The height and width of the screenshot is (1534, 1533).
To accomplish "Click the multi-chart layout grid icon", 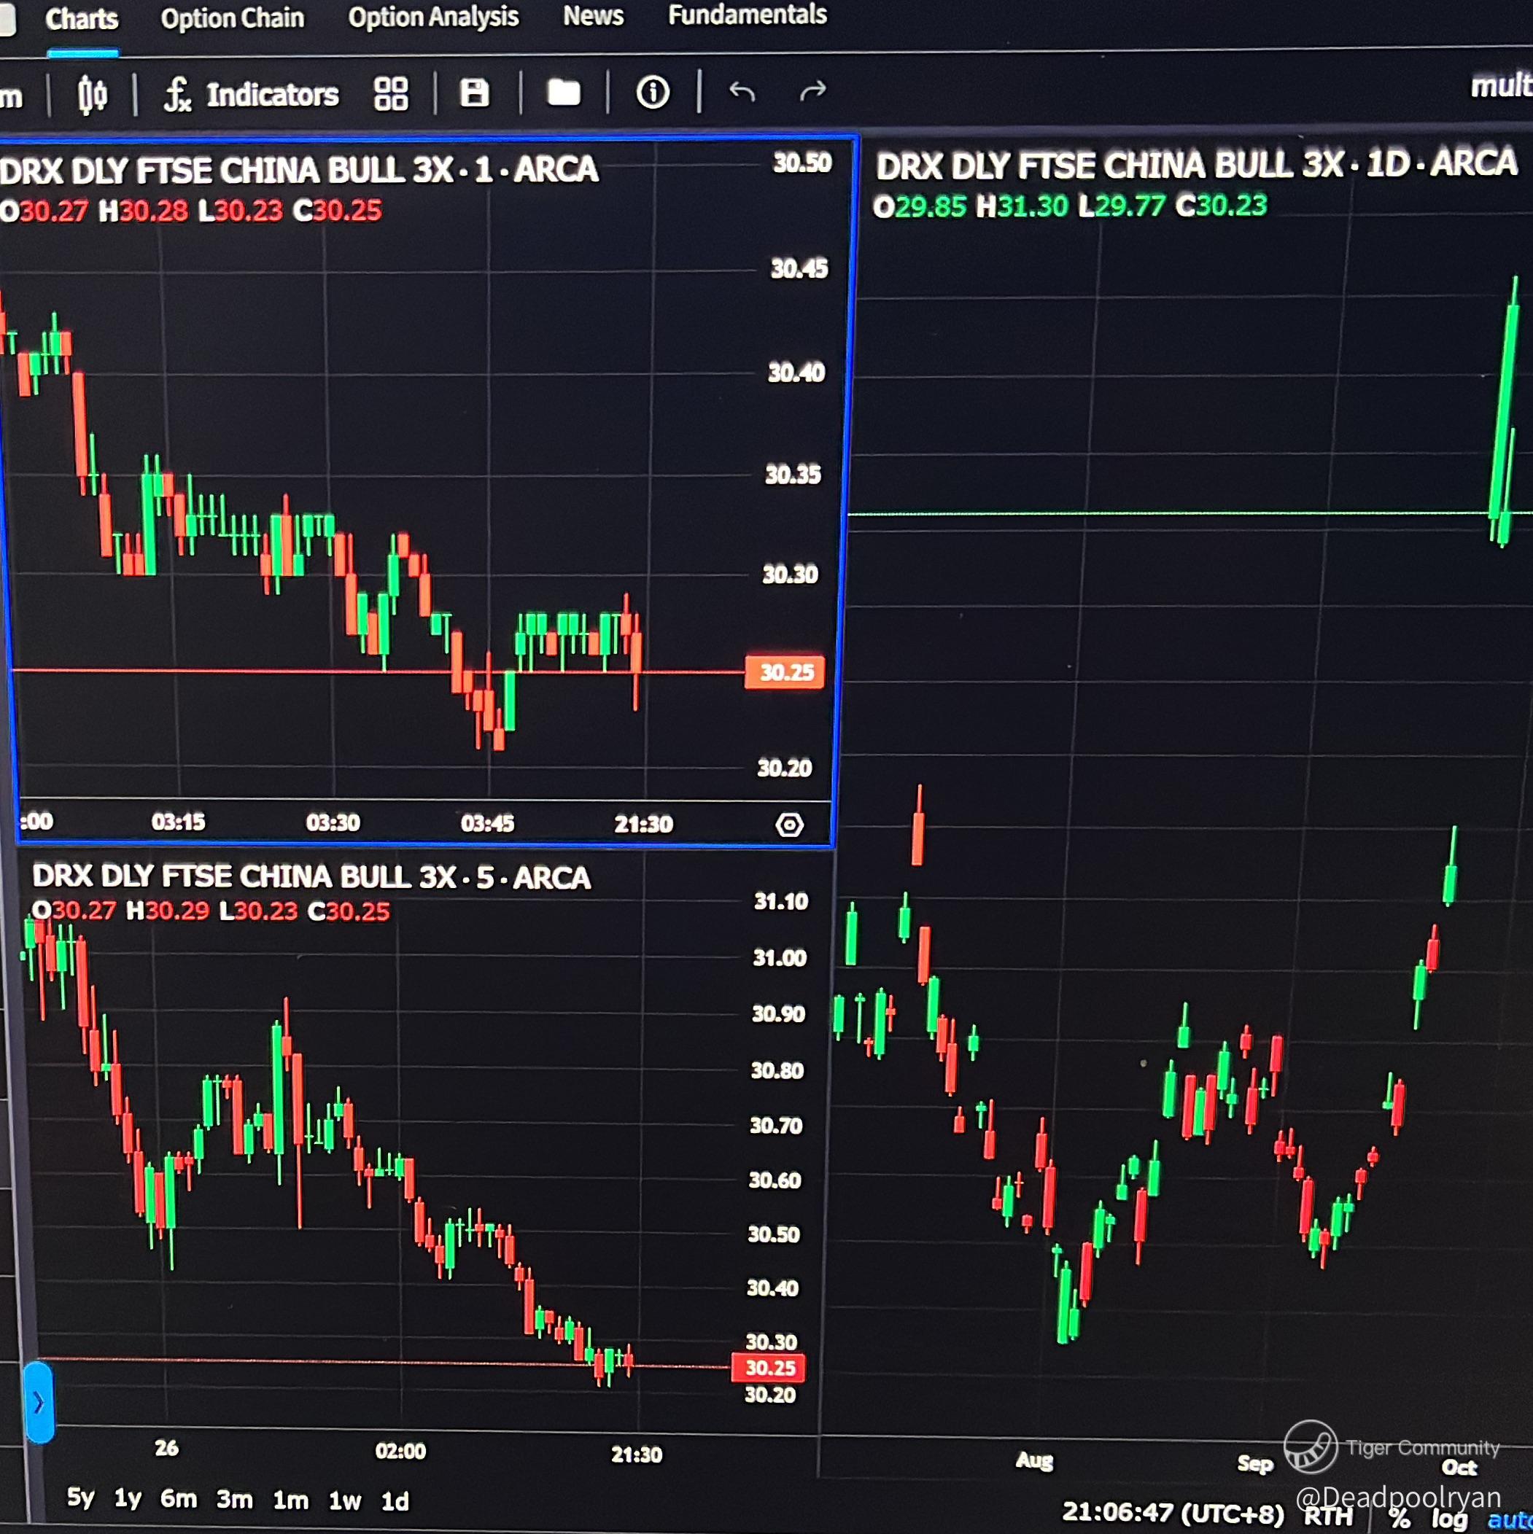I will [391, 94].
